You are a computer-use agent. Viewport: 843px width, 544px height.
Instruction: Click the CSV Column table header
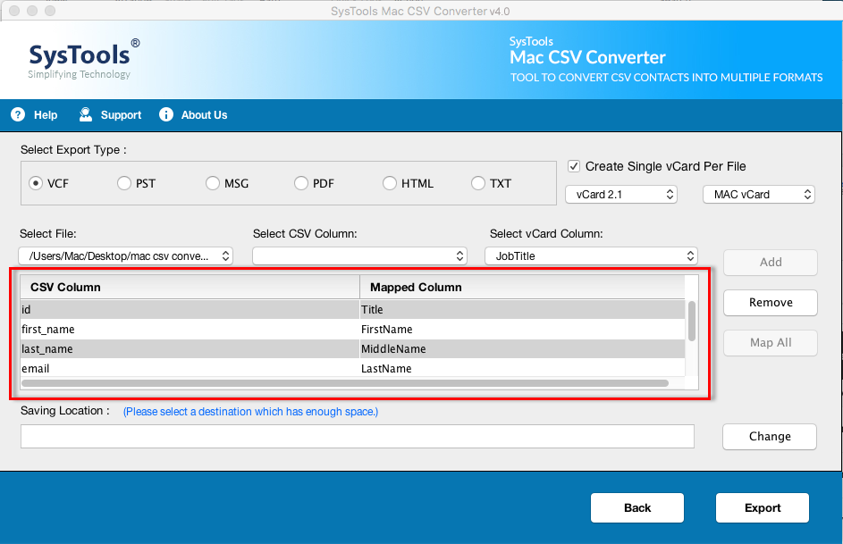190,288
